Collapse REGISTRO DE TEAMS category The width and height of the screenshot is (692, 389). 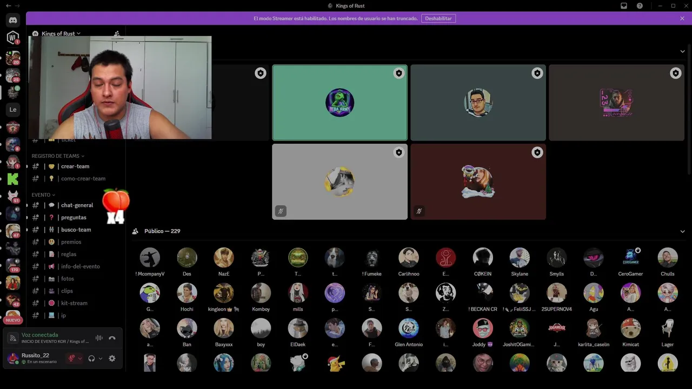[x=58, y=156]
